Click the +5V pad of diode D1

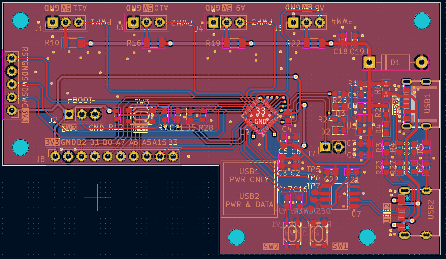pos(370,62)
